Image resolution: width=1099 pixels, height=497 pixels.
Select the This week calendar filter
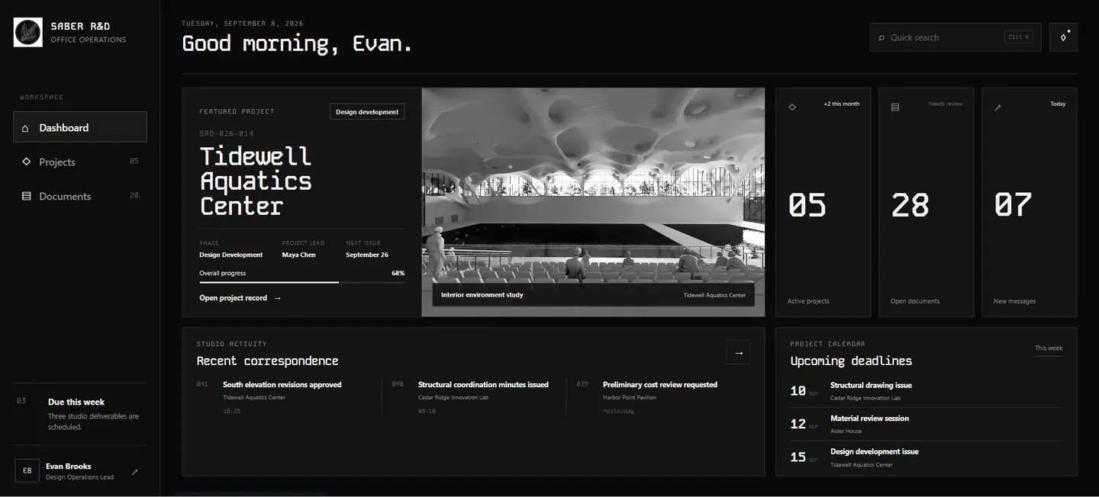pos(1049,348)
